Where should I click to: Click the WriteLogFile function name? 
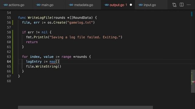pos(40,18)
